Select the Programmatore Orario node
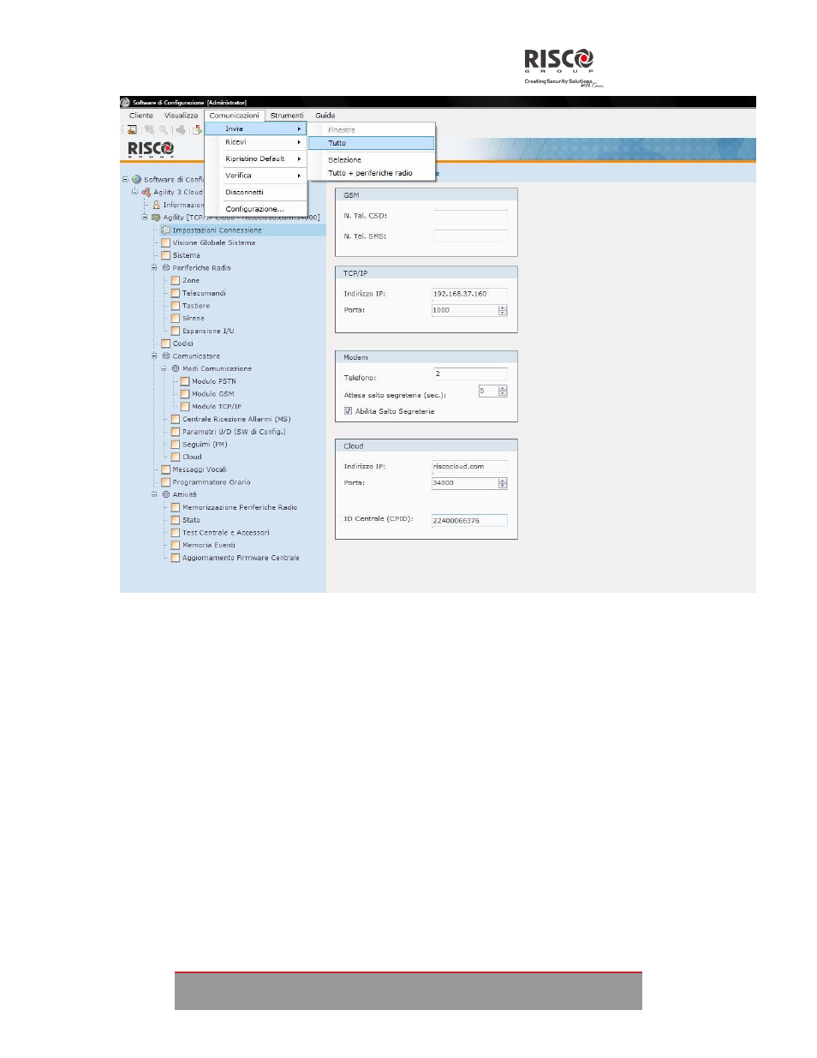 [212, 482]
